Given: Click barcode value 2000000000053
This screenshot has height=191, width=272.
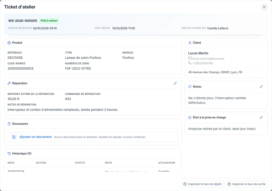Looking at the screenshot, I should (x=20, y=69).
